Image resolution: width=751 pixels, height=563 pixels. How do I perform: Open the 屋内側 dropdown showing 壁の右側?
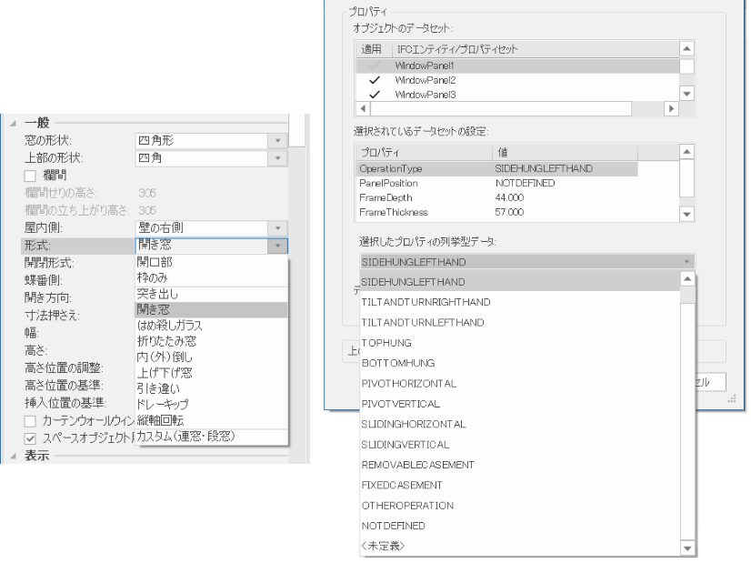point(277,227)
